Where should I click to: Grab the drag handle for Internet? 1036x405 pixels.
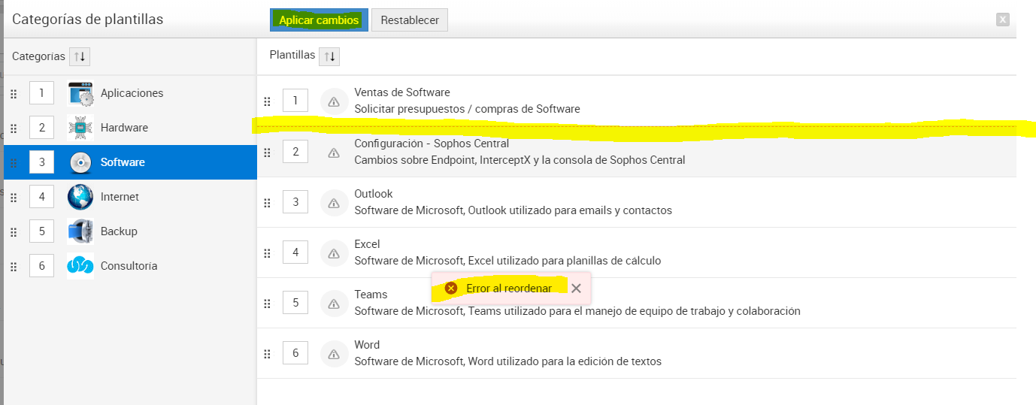14,198
